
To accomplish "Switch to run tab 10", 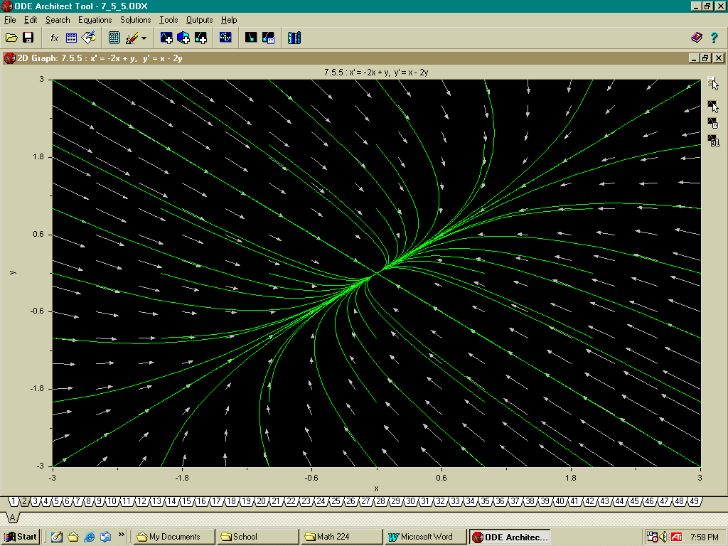I will [112, 501].
